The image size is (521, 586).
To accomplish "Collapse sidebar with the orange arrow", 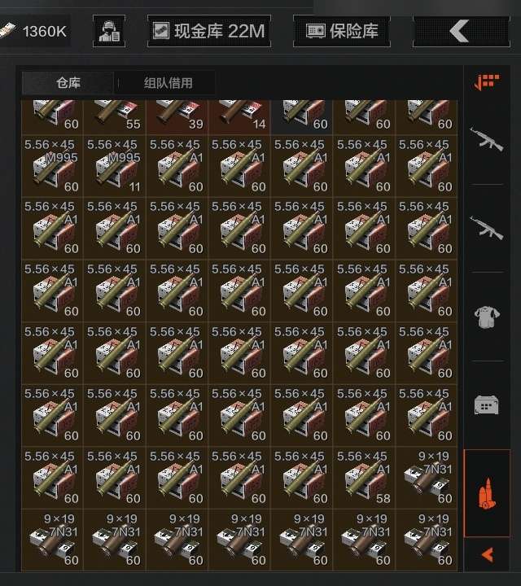I will click(487, 554).
